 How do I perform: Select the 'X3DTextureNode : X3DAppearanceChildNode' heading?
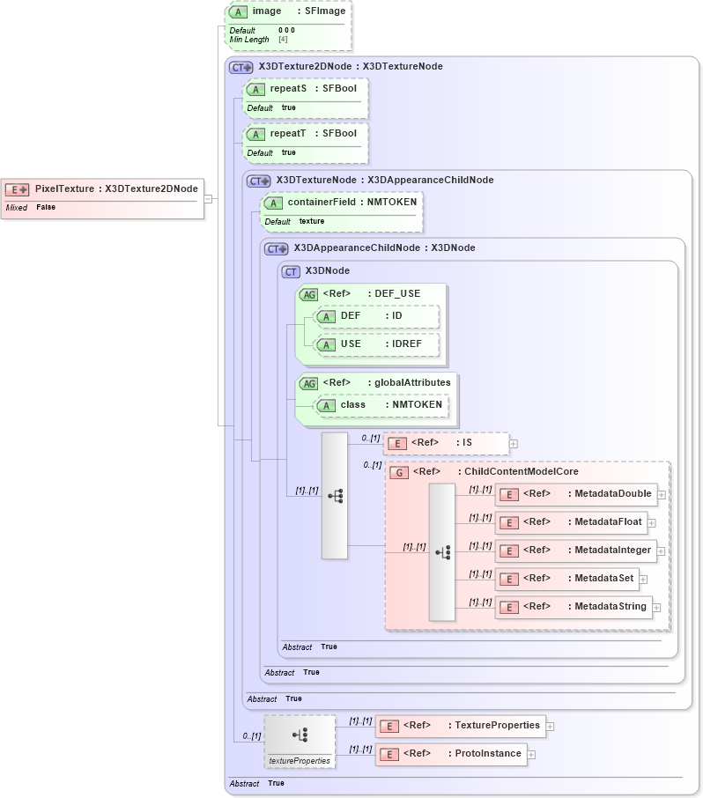point(385,181)
